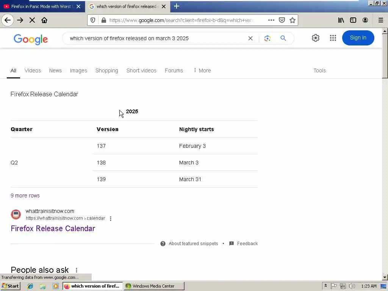Expand the 9 more rows link
This screenshot has width=388, height=291.
pos(25,196)
